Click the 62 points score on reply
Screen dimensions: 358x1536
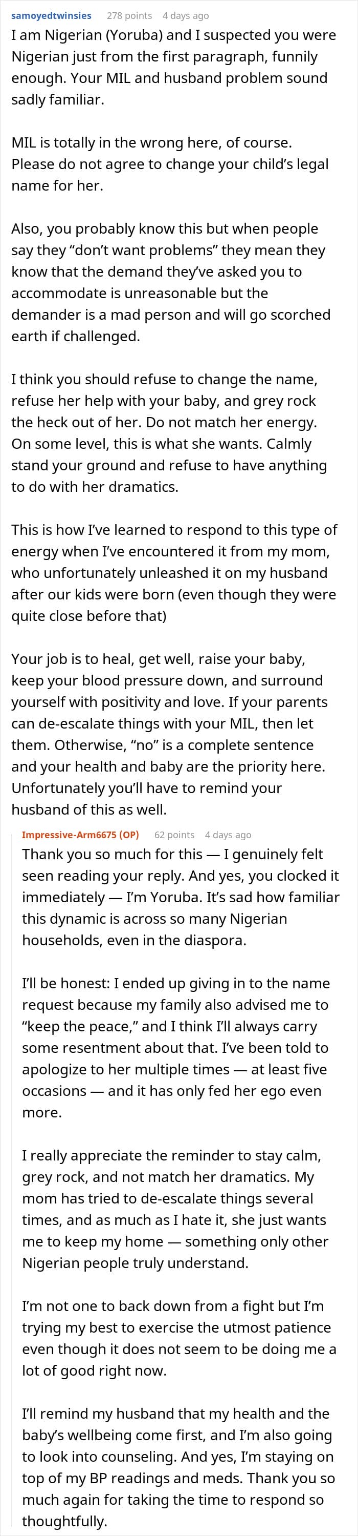pos(174,835)
